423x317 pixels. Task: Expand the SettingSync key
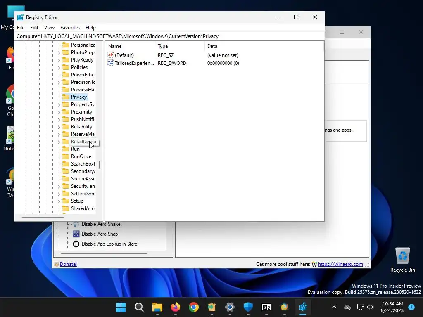pos(59,194)
